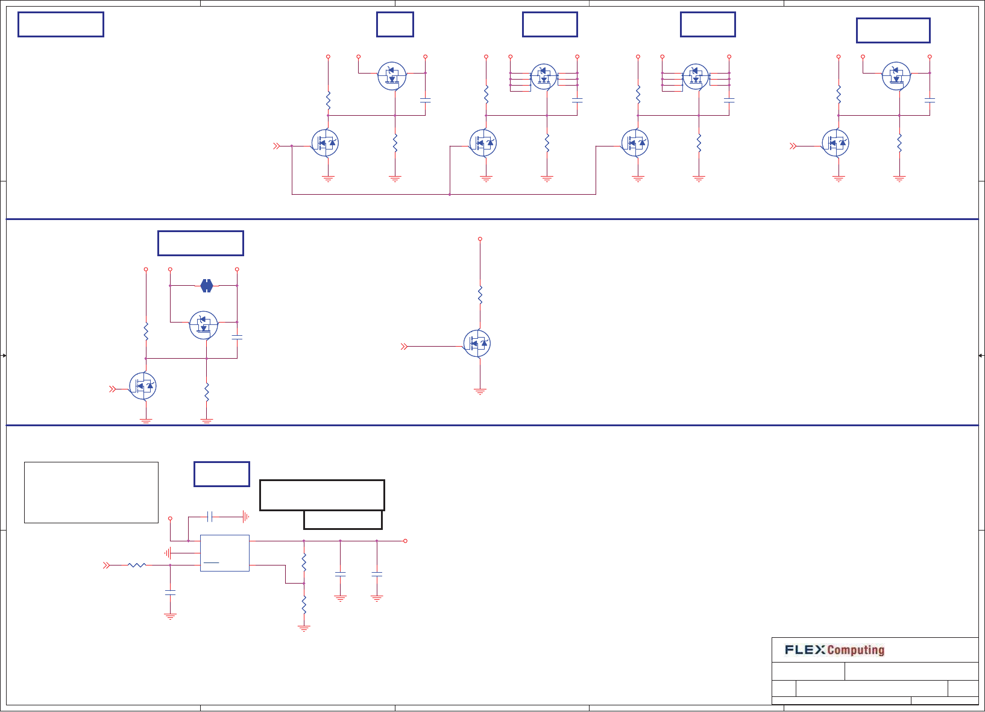Select the rightmost blue title box at top
The width and height of the screenshot is (985, 712).
click(x=893, y=31)
